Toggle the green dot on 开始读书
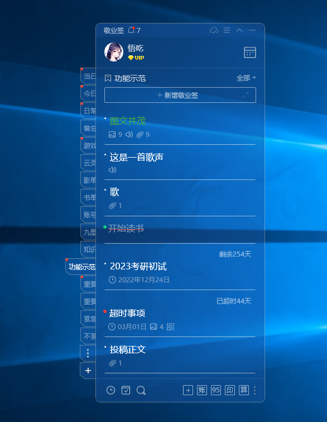 pos(105,227)
